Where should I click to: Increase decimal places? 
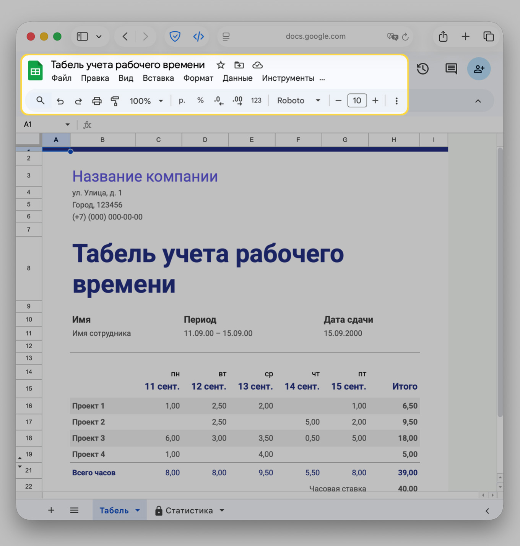237,101
